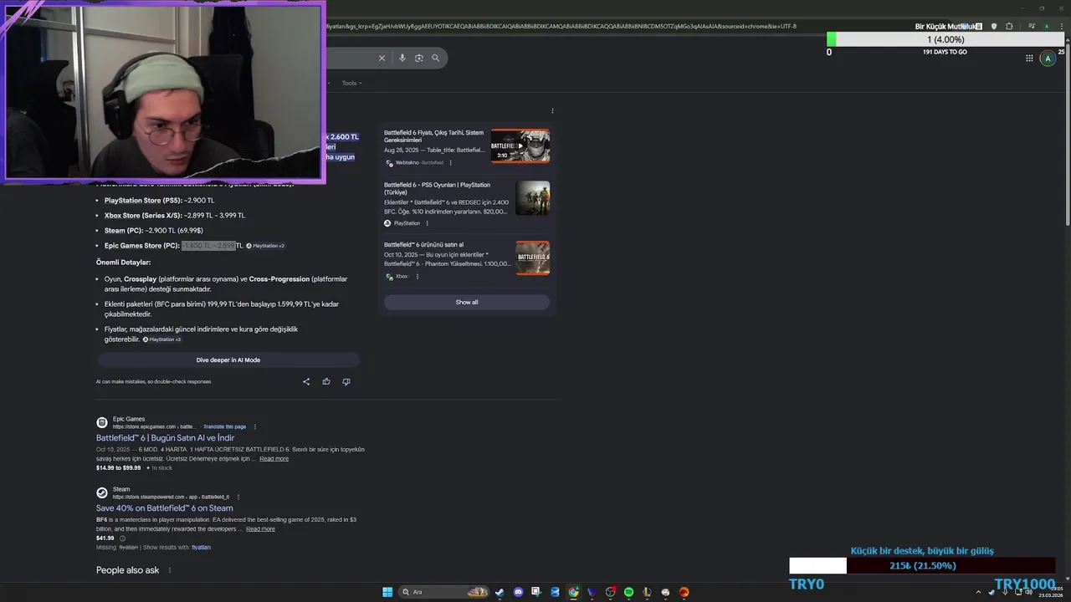Click the Xbox Store (Series X/S) price line

(x=174, y=216)
